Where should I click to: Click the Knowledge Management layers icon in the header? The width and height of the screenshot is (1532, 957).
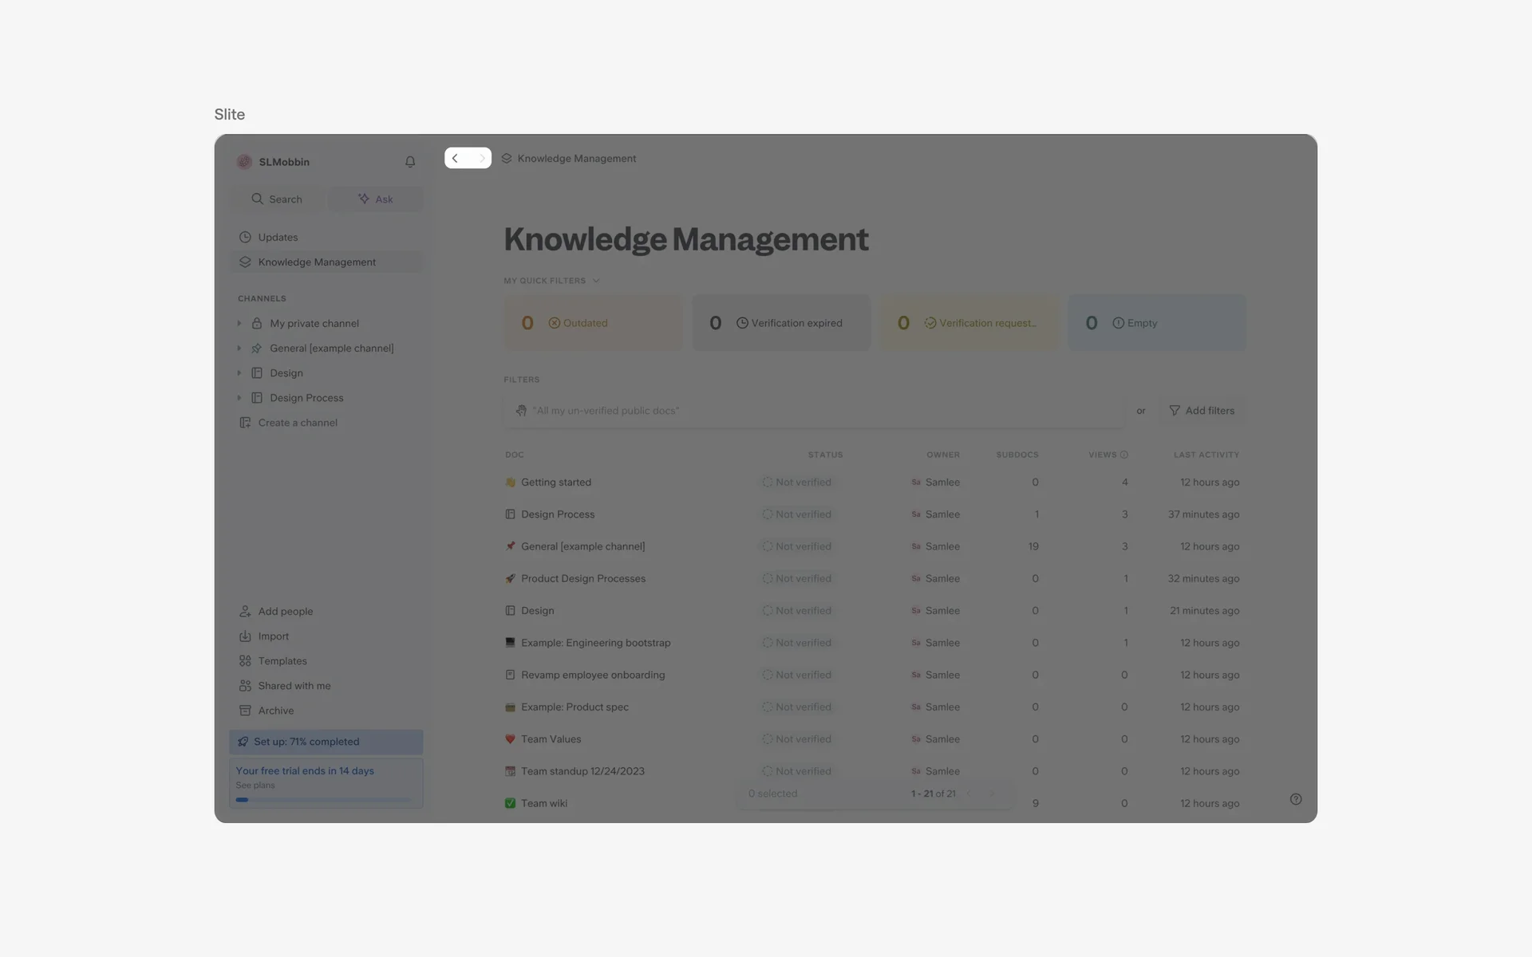(x=507, y=158)
